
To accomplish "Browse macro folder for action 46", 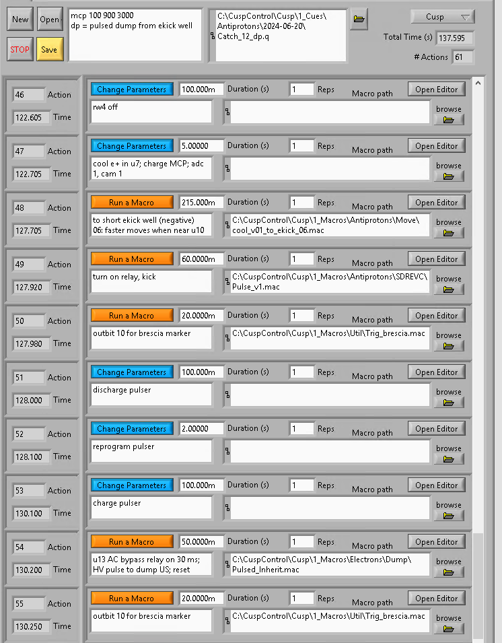I will point(449,120).
